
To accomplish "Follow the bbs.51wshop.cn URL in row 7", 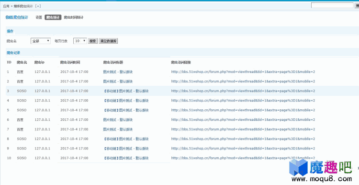I will click(x=243, y=129).
